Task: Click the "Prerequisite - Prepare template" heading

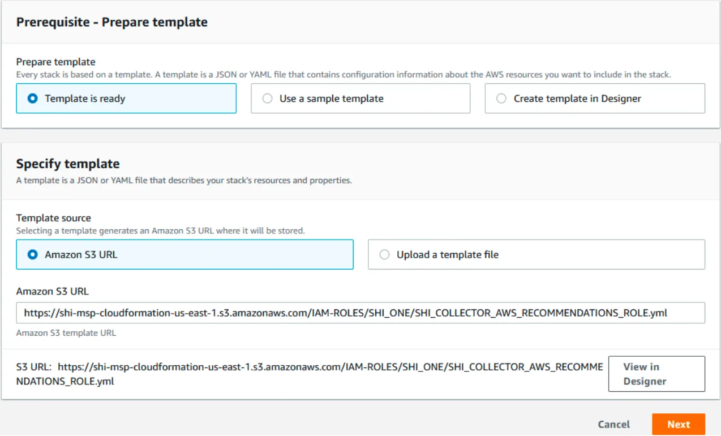Action: [111, 22]
